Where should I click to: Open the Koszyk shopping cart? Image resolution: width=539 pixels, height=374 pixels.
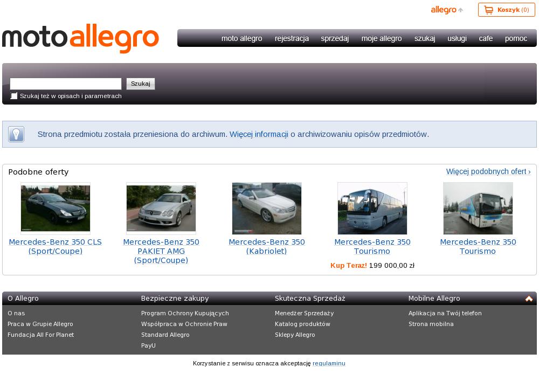pos(506,10)
